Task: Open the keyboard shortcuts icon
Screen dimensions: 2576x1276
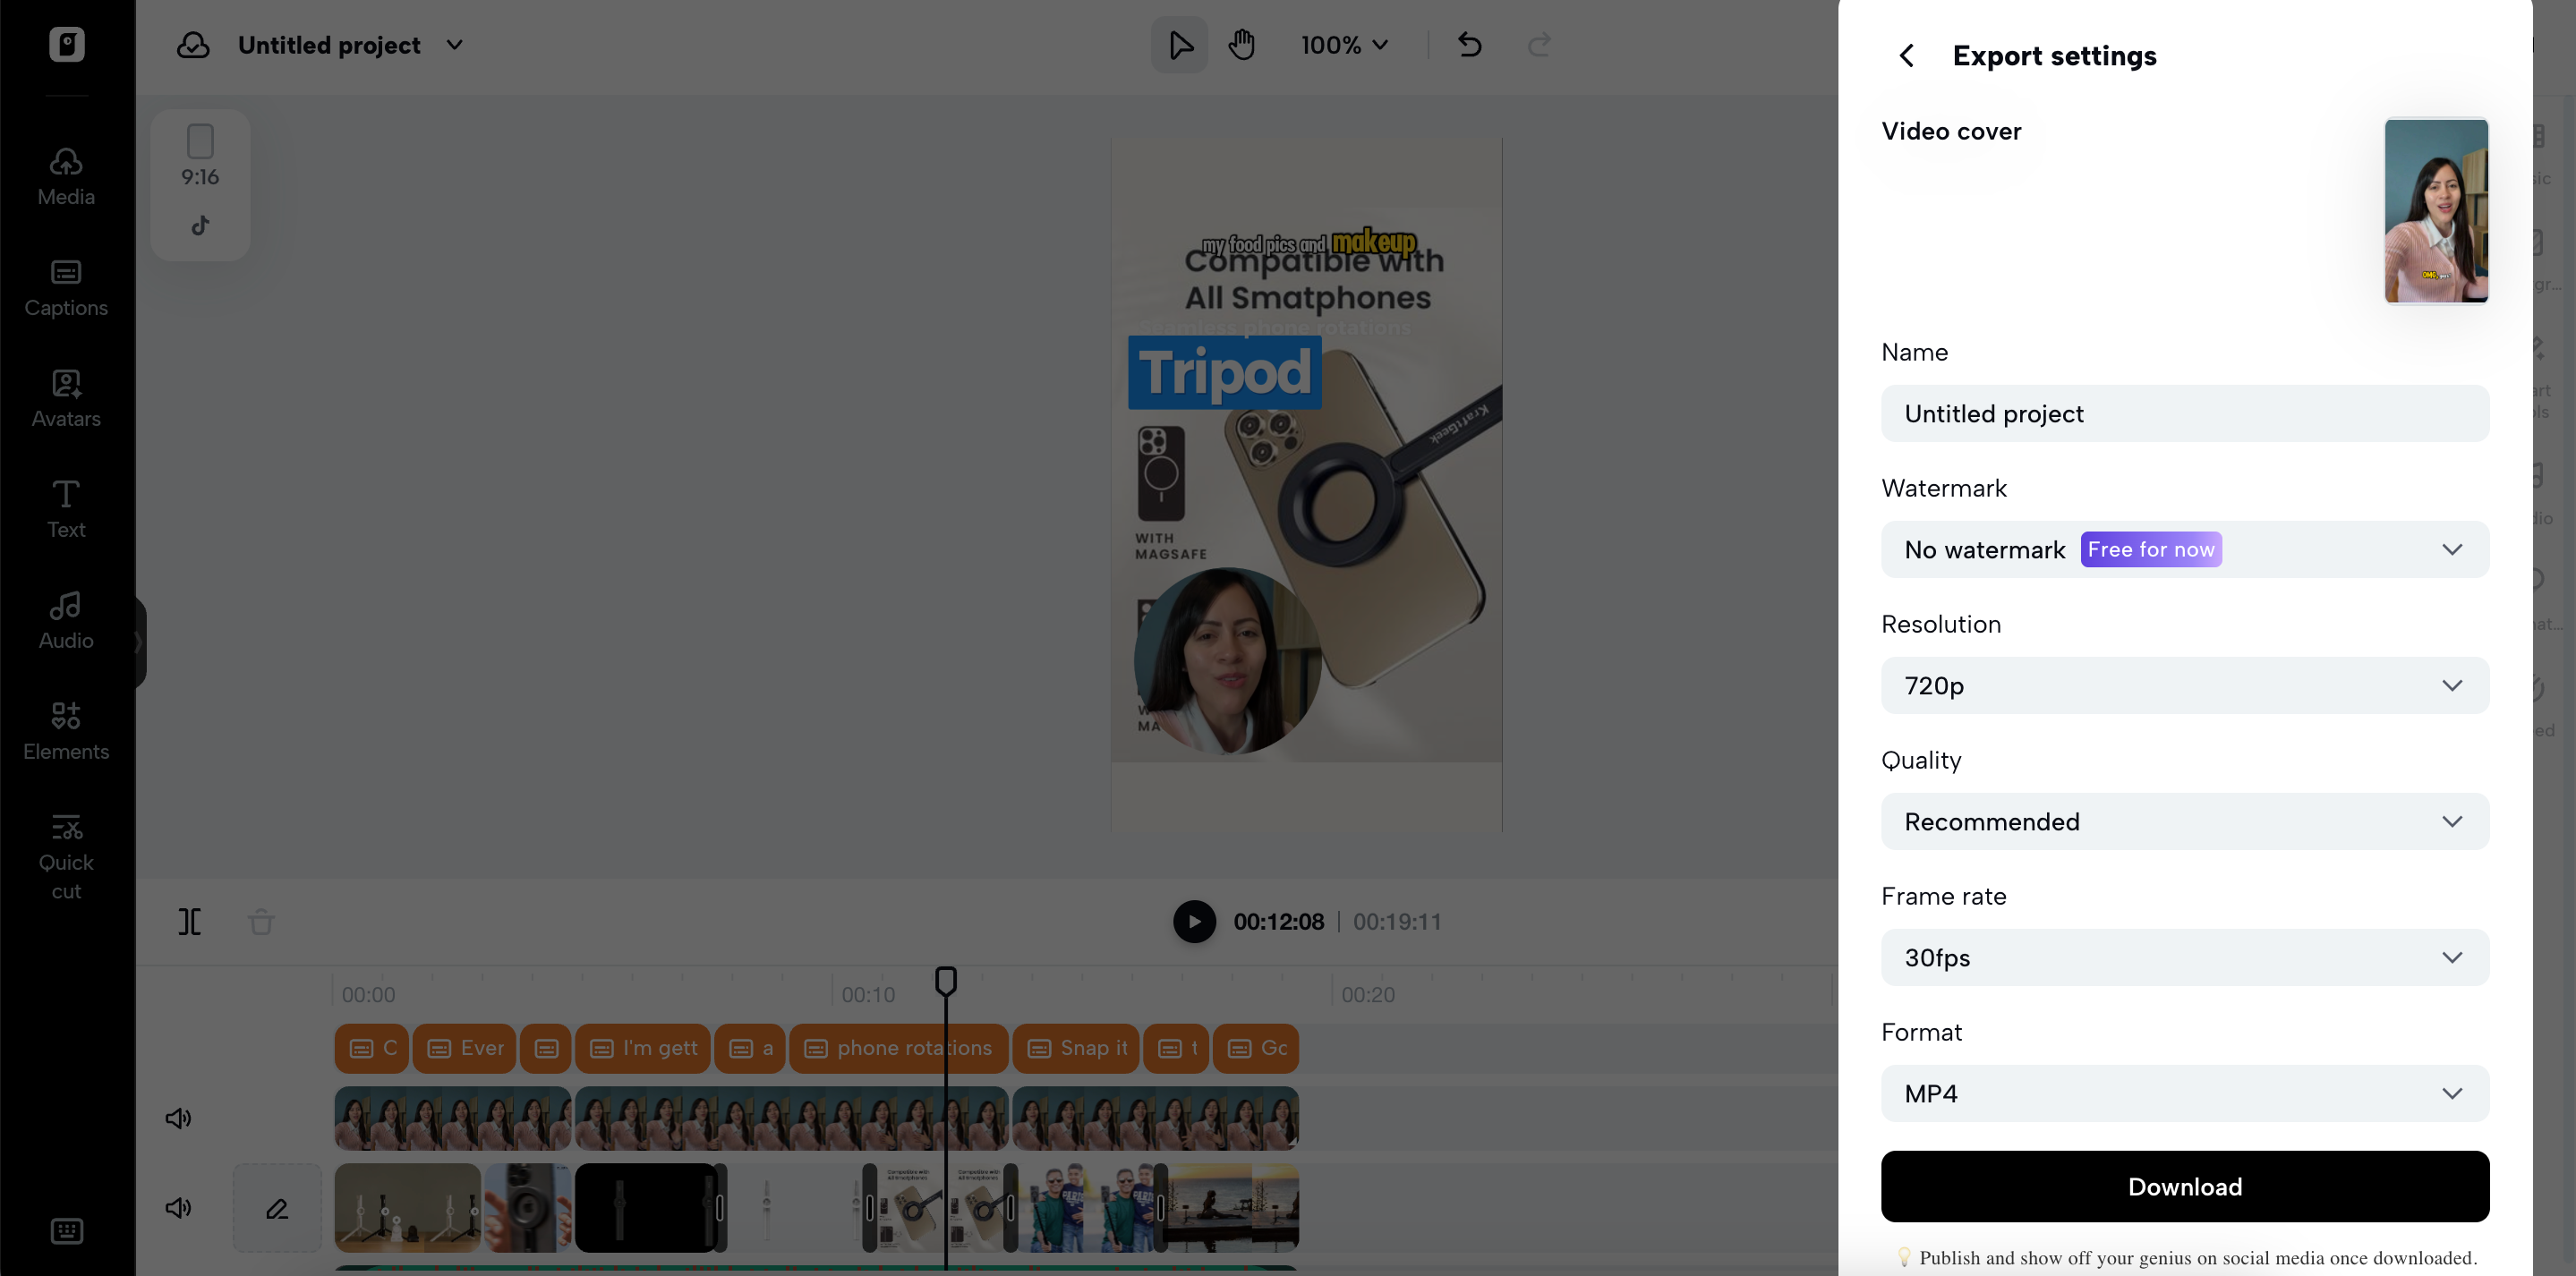Action: pyautogui.click(x=66, y=1231)
